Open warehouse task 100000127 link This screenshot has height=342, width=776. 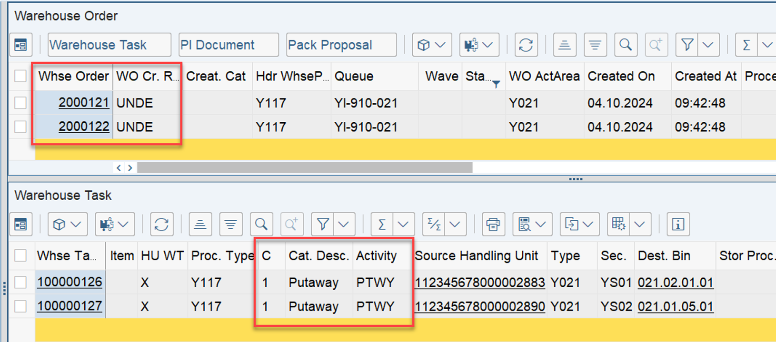click(x=70, y=306)
